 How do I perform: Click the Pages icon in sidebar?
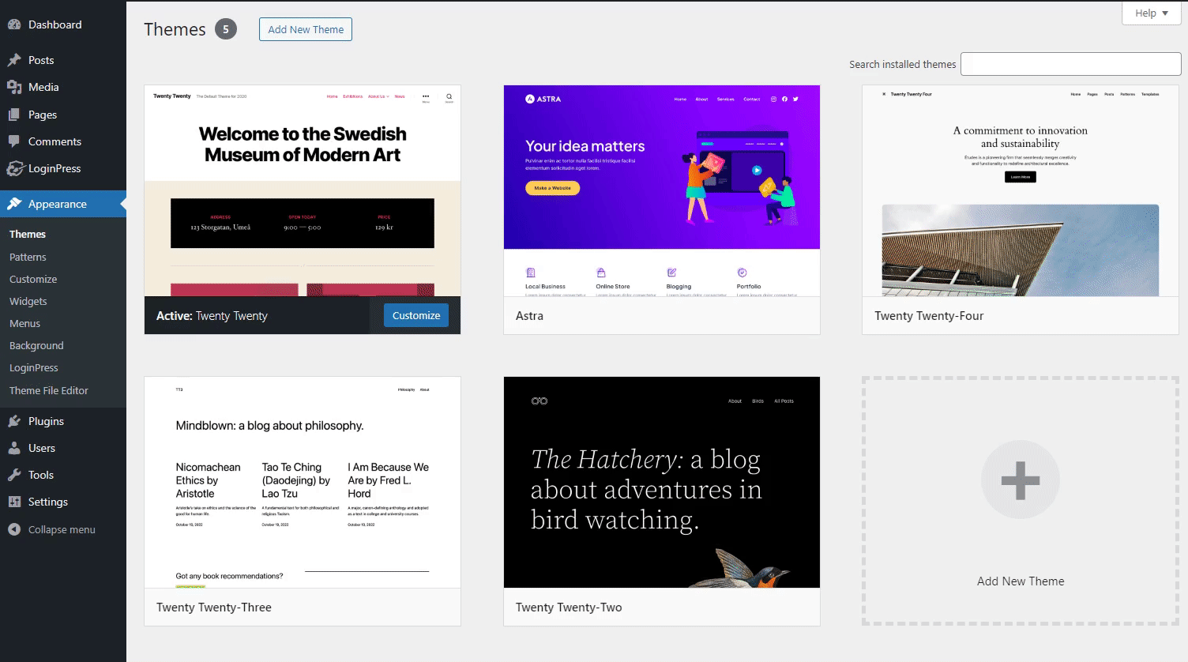point(14,115)
